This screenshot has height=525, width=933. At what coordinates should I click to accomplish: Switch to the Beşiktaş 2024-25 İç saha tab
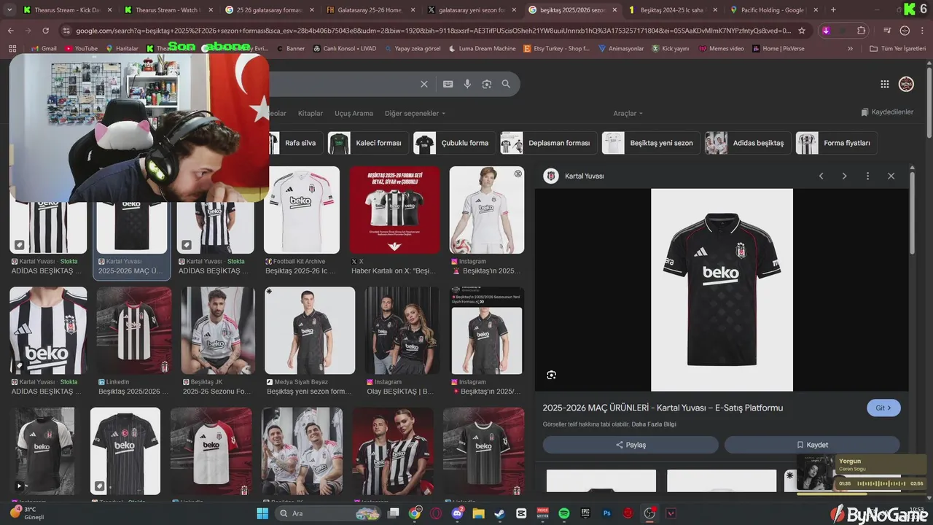tap(672, 10)
